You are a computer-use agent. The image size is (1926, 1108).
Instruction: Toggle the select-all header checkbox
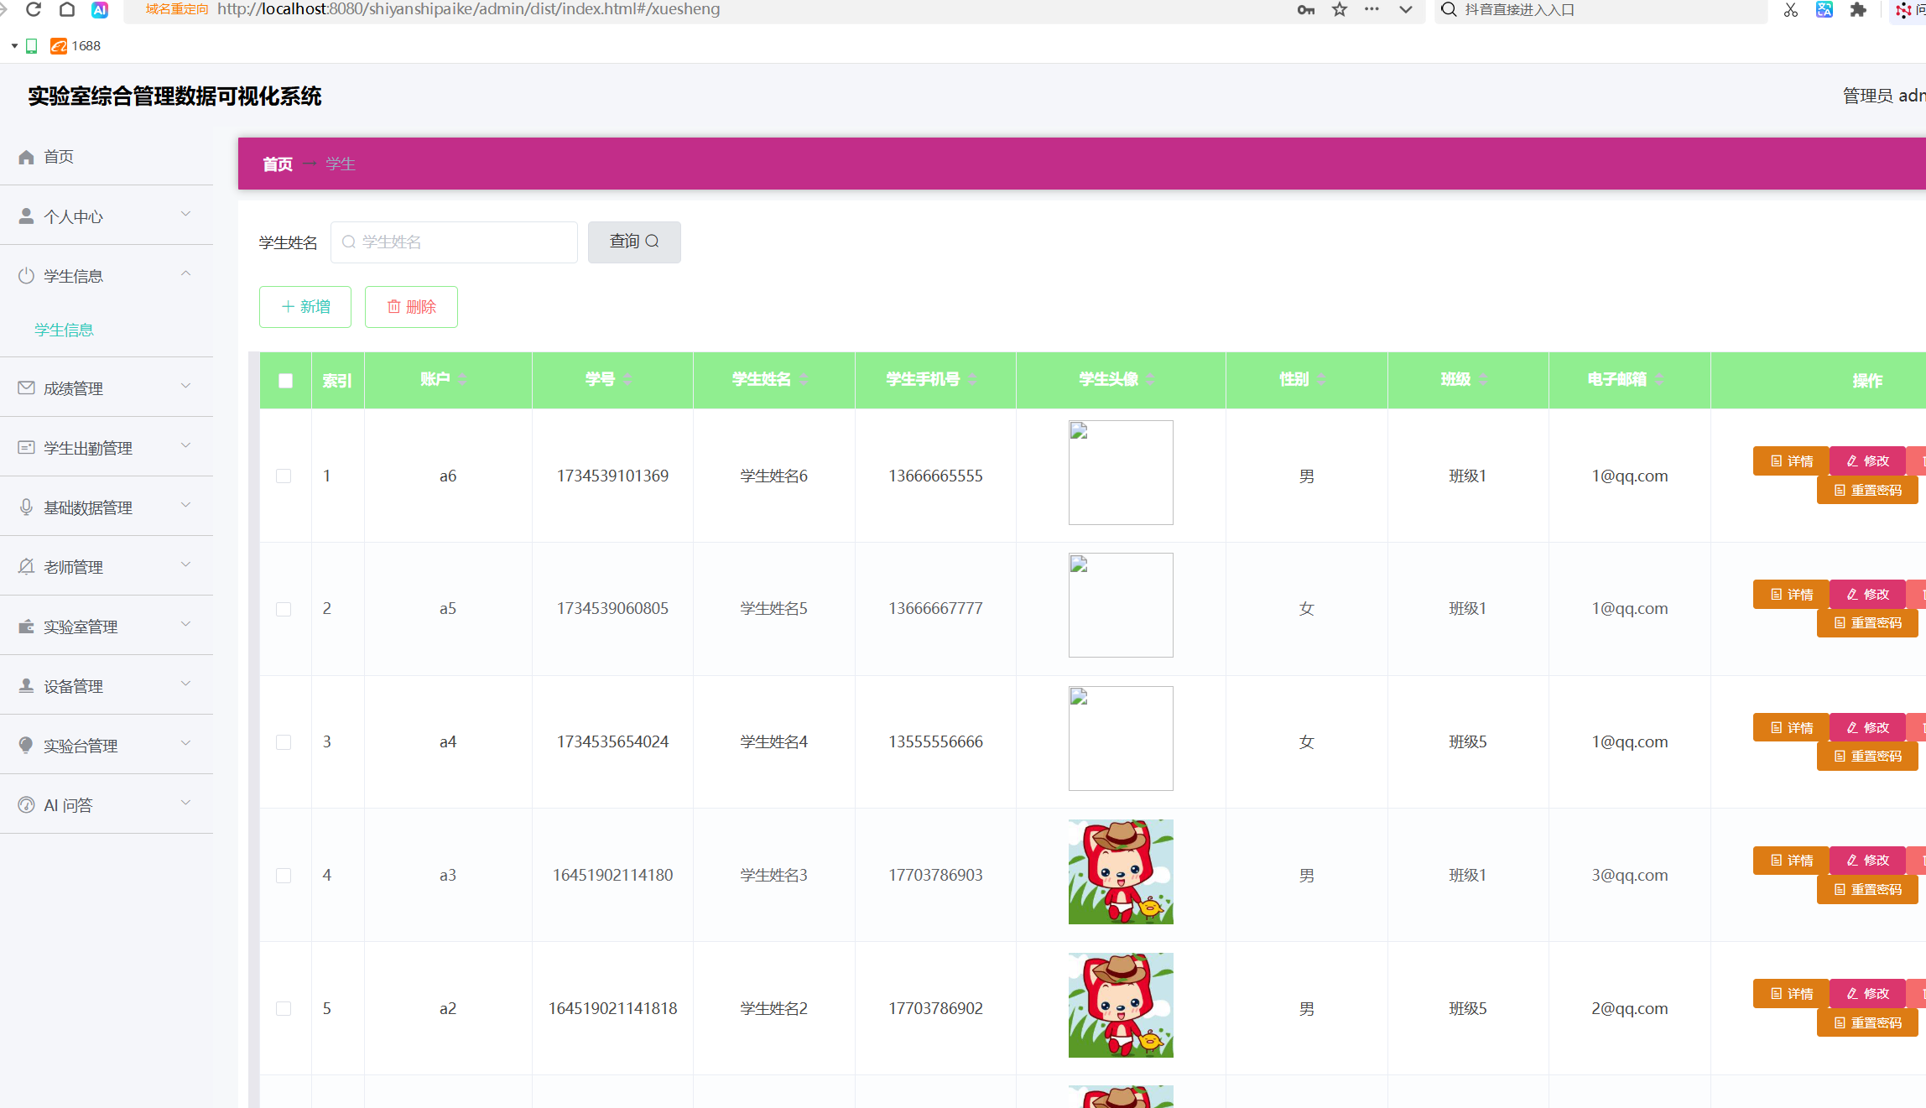coord(285,381)
